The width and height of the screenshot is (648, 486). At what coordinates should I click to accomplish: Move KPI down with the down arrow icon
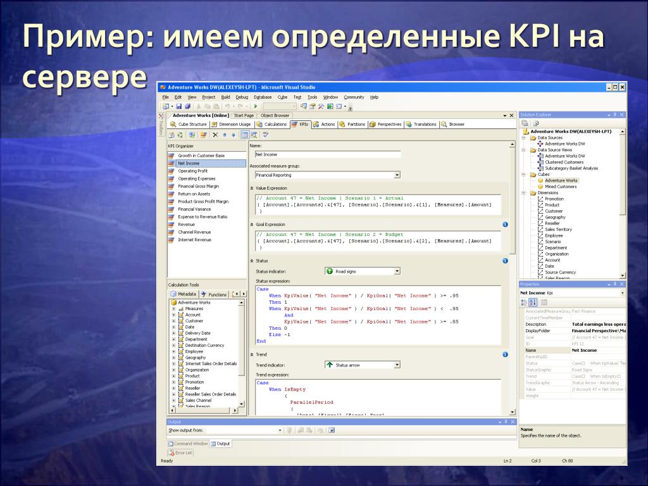click(233, 135)
